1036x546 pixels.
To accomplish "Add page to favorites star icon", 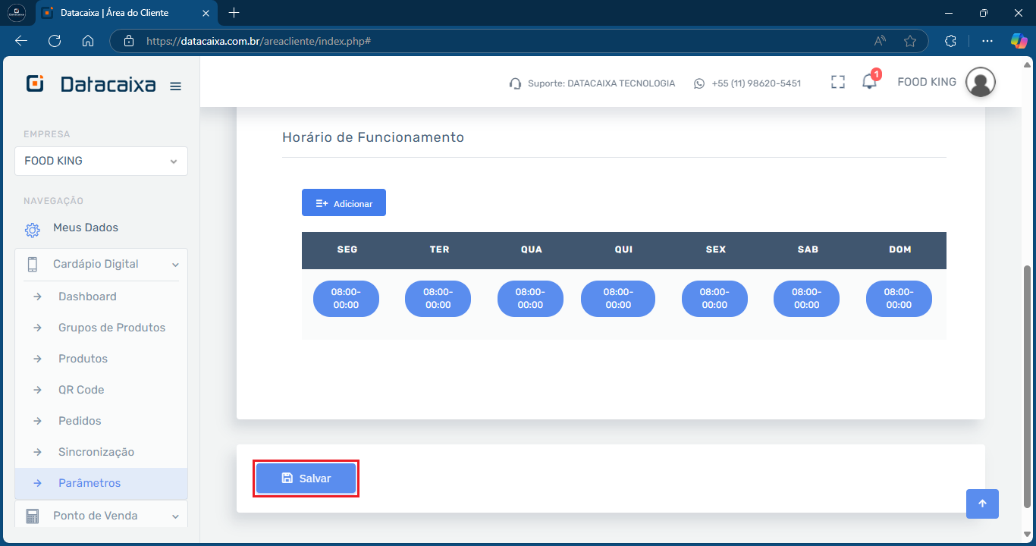I will pyautogui.click(x=910, y=41).
